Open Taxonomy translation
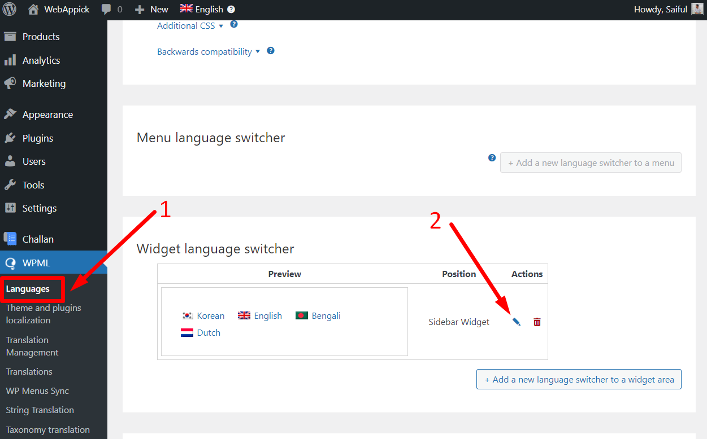This screenshot has width=707, height=439. [x=47, y=430]
